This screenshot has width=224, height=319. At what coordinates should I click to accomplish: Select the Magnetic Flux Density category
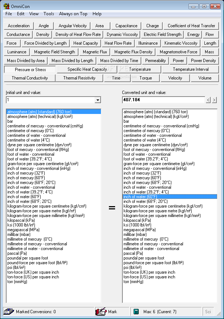coord(133,52)
